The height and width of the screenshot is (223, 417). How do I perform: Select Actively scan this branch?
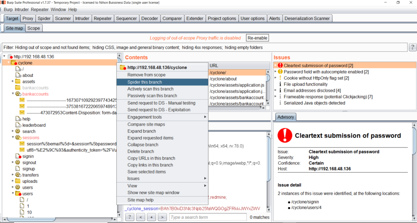162,89
